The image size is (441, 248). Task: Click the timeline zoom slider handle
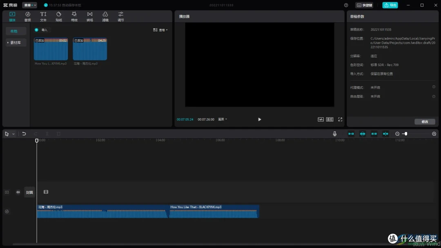(x=405, y=134)
